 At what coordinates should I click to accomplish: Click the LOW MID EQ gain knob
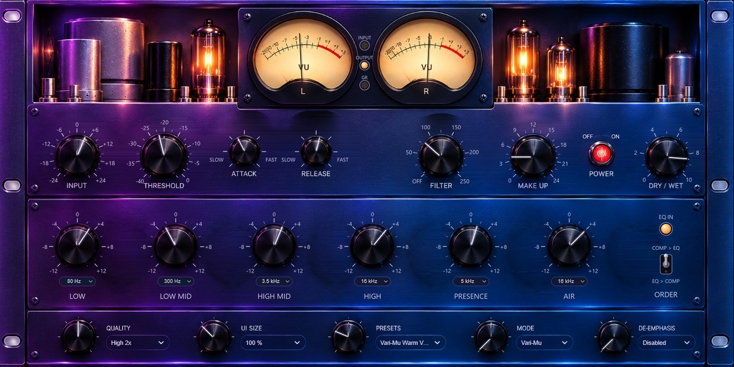pyautogui.click(x=176, y=245)
